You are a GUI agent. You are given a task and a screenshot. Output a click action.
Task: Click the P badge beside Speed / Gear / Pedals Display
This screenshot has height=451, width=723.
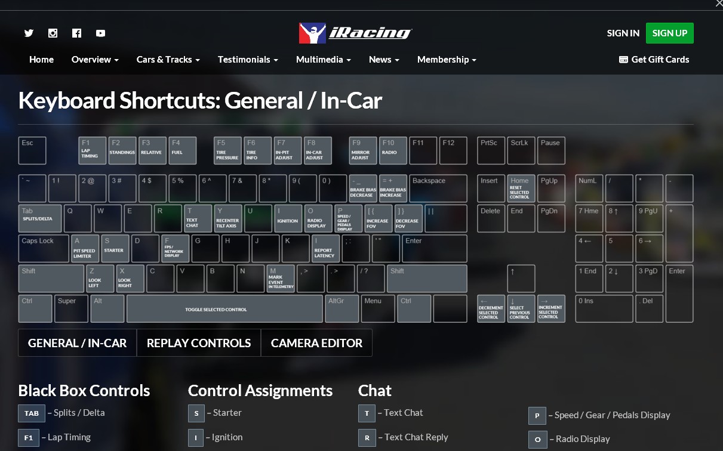[537, 415]
